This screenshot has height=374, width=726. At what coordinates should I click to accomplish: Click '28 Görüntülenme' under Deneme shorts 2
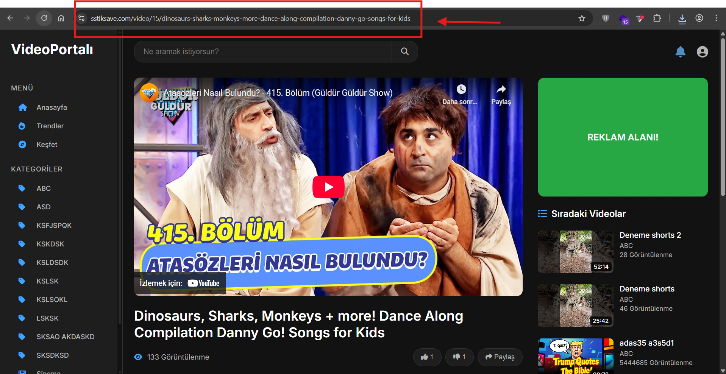(646, 255)
